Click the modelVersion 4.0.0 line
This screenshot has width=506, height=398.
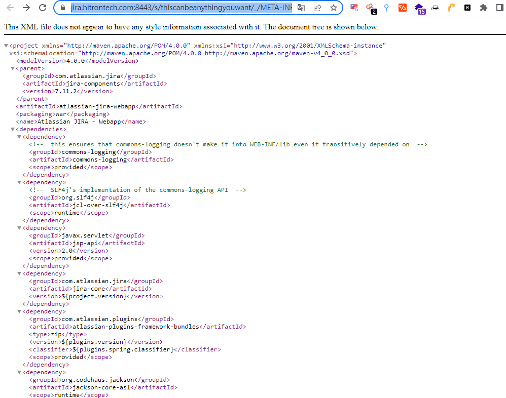[x=77, y=61]
